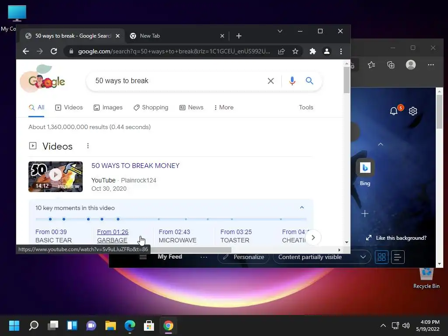The image size is (448, 336).
Task: Open the search Tools option
Action: point(306,108)
